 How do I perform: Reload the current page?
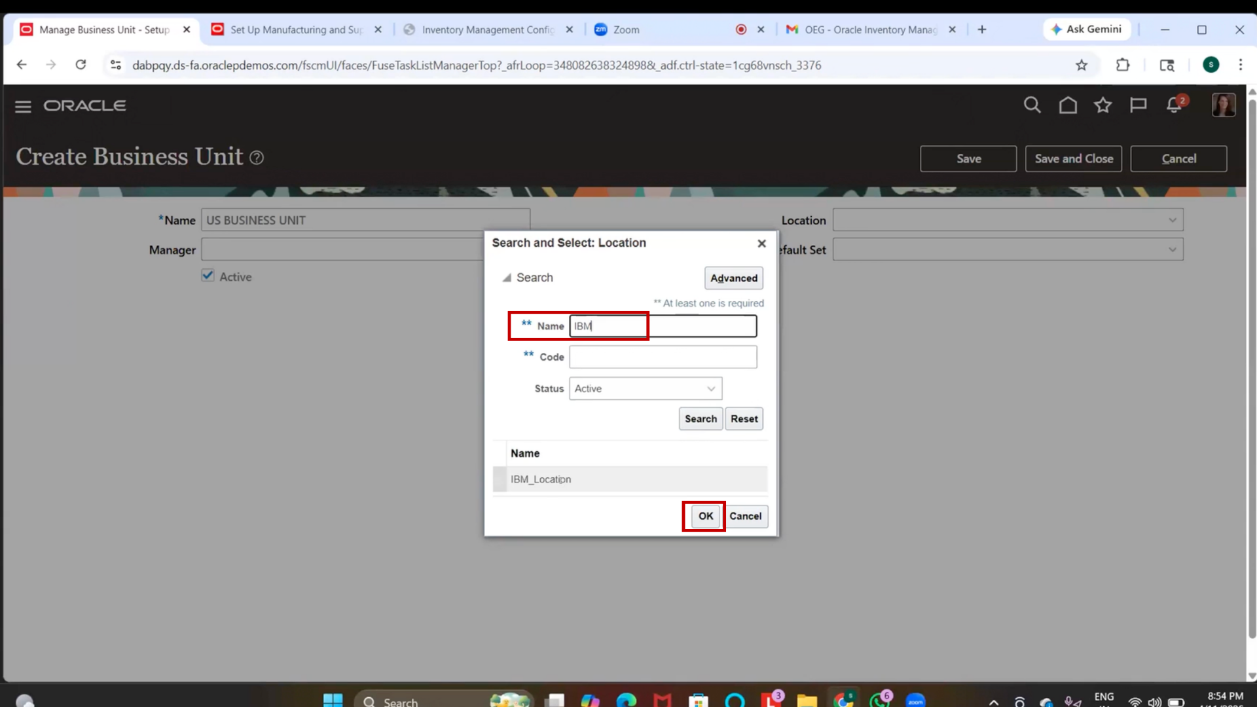(x=81, y=65)
